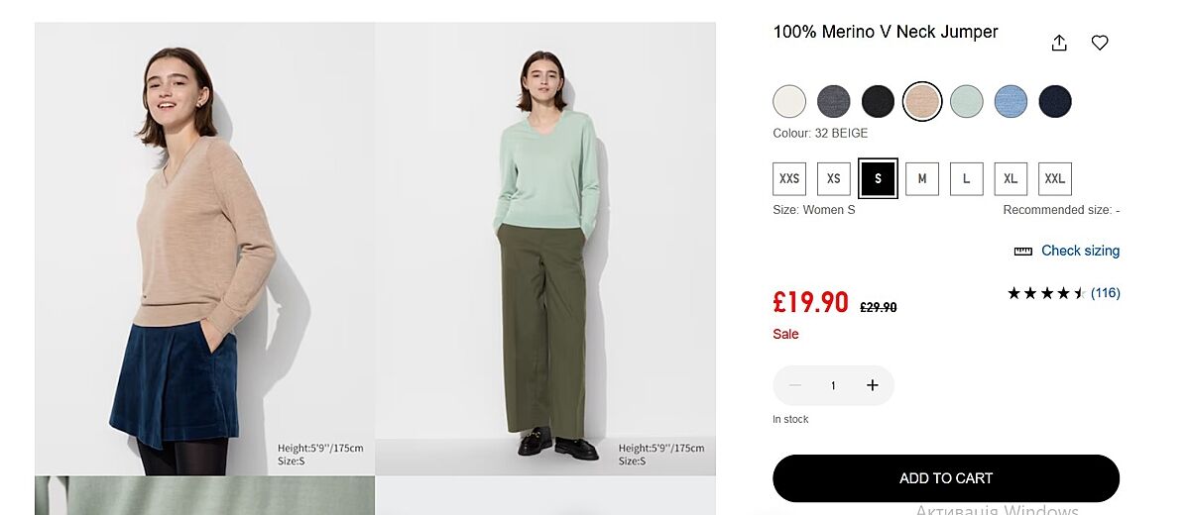Choose the light blue colour swatch
The width and height of the screenshot is (1190, 515).
click(1011, 101)
